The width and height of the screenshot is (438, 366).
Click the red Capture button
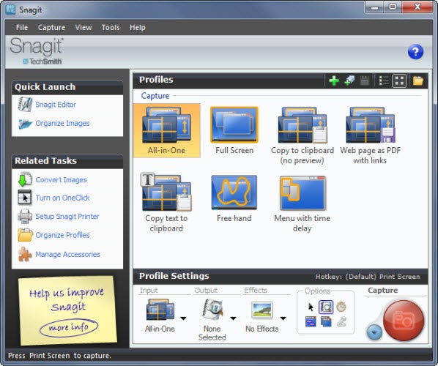[404, 320]
